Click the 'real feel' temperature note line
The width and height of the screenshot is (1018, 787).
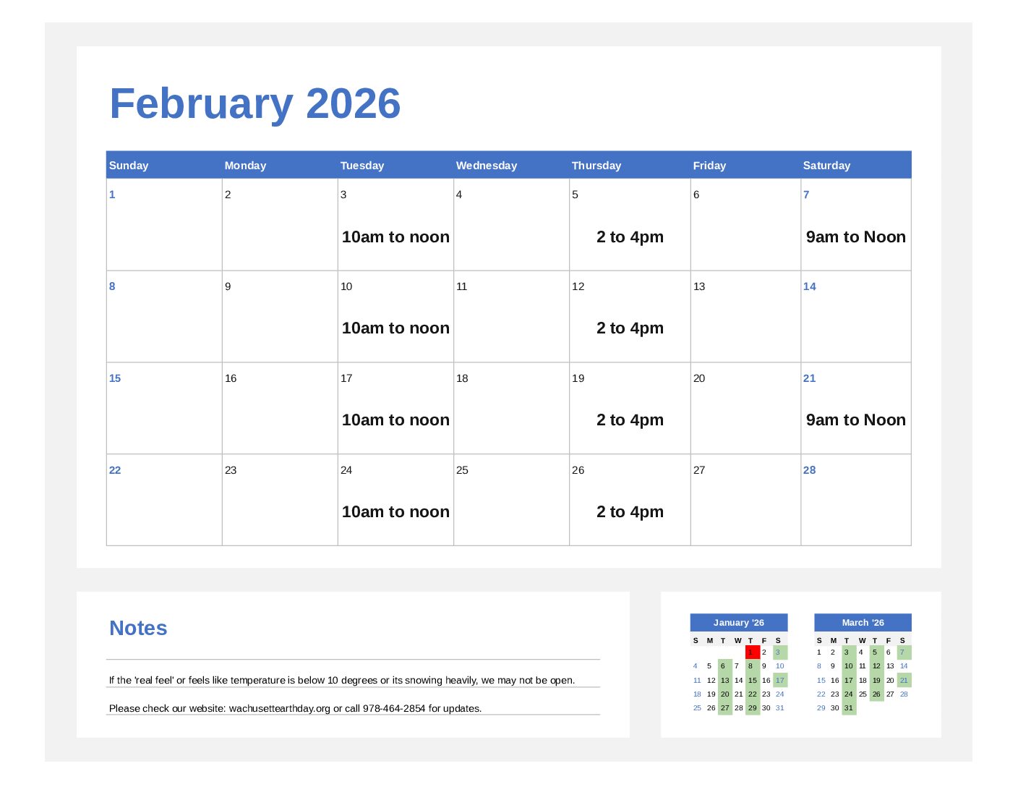point(341,680)
